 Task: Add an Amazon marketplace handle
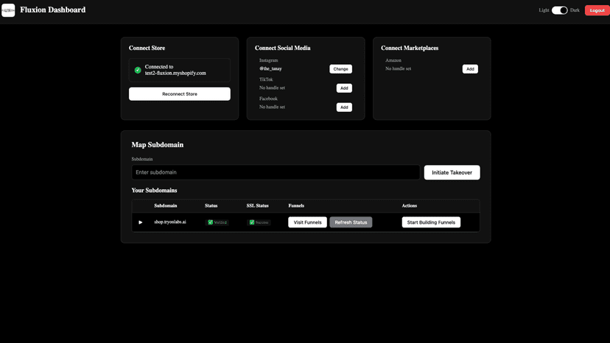point(470,69)
